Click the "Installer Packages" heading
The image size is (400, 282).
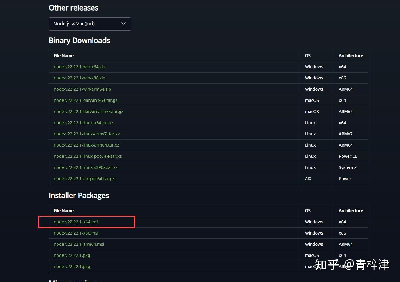[x=79, y=196]
